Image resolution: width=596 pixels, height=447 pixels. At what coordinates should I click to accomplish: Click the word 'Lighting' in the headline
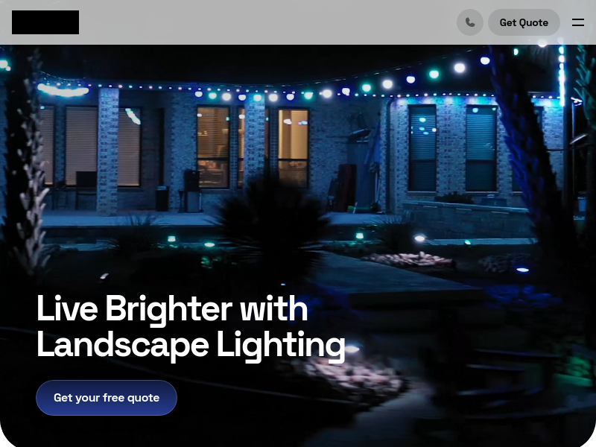coord(281,345)
